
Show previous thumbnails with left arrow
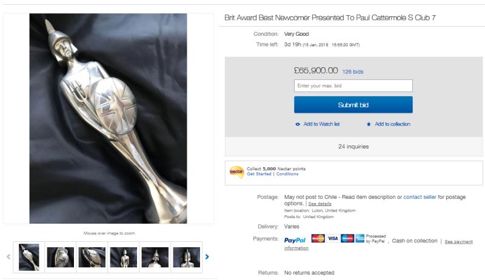(x=8, y=256)
